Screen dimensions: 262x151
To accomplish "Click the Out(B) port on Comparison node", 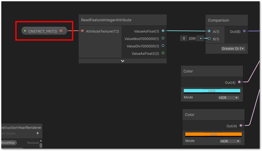I will (244, 31).
